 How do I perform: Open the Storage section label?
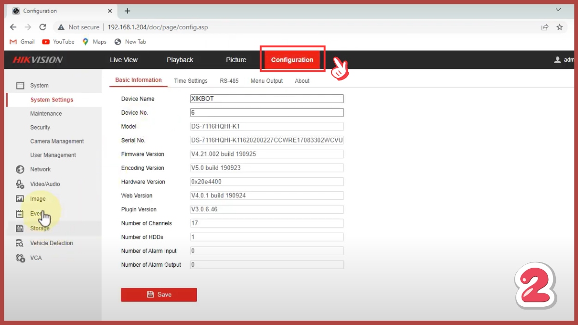(40, 228)
